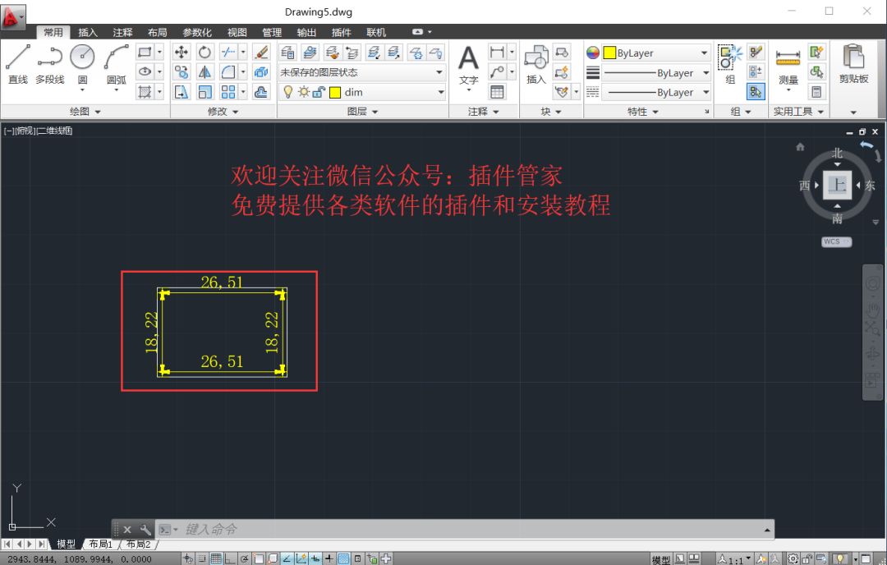Toggle dim layer freeze sun icon
The height and width of the screenshot is (565, 887).
[304, 92]
